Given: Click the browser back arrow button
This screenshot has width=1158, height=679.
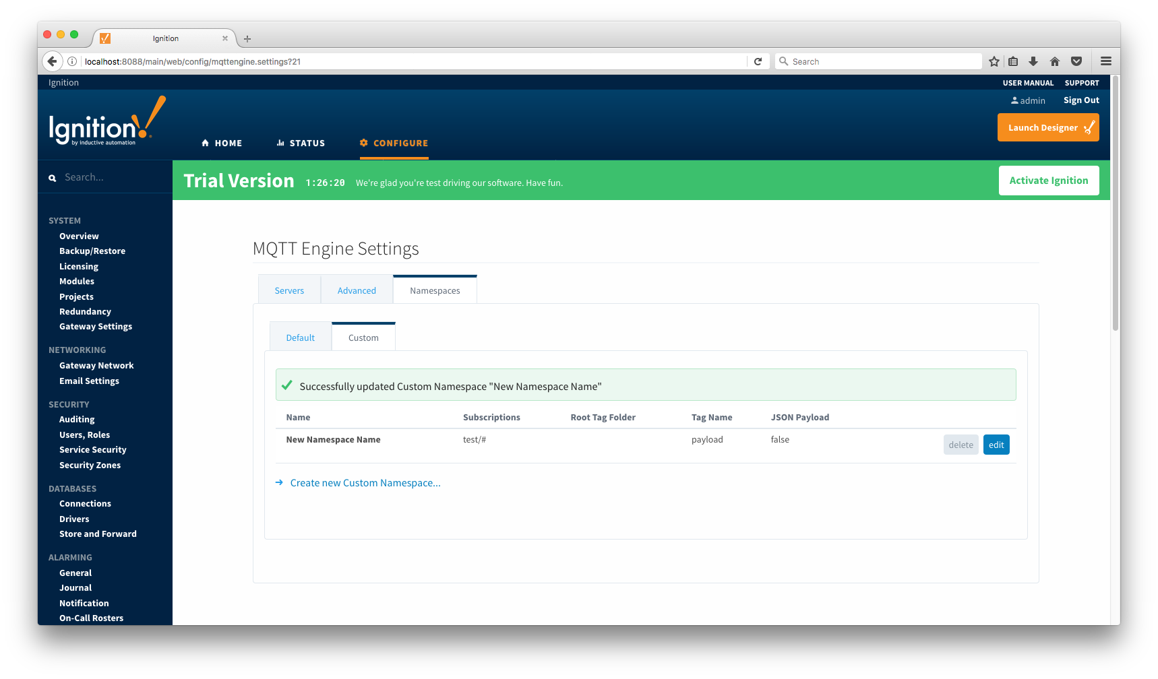Looking at the screenshot, I should (53, 61).
